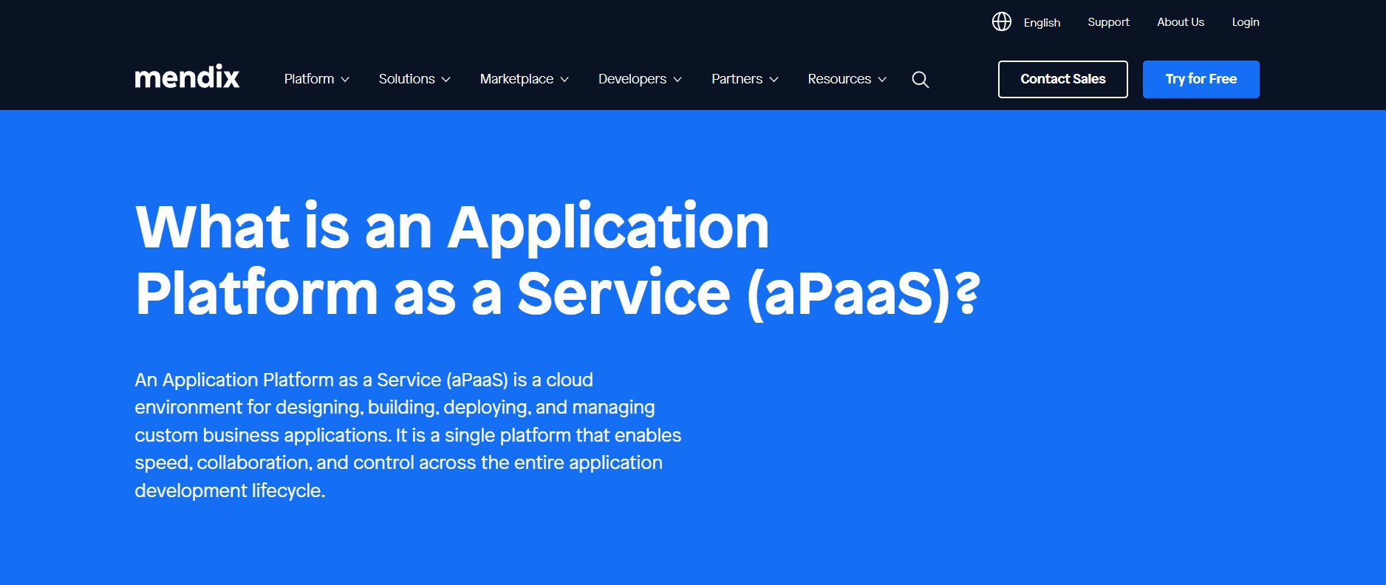Open search with the magnifying glass icon
Viewport: 1386px width, 585px height.
[x=920, y=80]
